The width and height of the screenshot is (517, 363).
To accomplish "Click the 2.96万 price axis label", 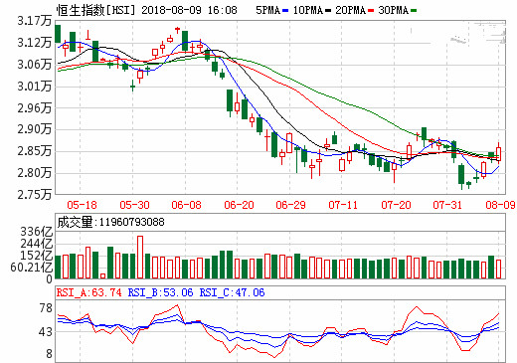I will click(x=35, y=107).
